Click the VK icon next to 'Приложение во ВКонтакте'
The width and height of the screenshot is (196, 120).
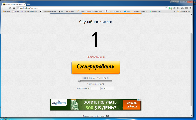coord(107,116)
